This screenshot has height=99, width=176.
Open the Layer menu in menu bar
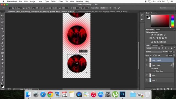(40, 1)
